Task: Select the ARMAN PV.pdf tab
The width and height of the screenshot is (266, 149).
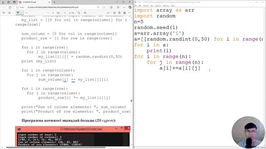Action: pos(34,2)
